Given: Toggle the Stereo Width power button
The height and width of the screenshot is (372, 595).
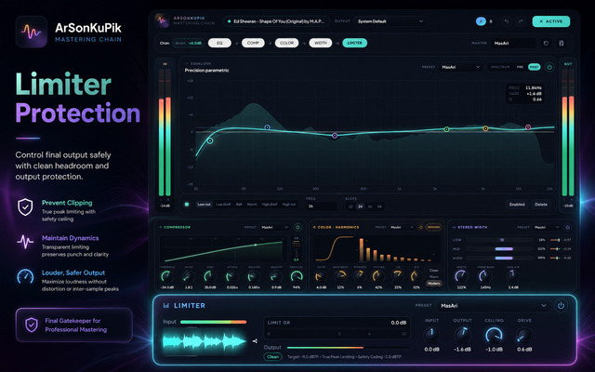Looking at the screenshot, I should click(x=568, y=227).
